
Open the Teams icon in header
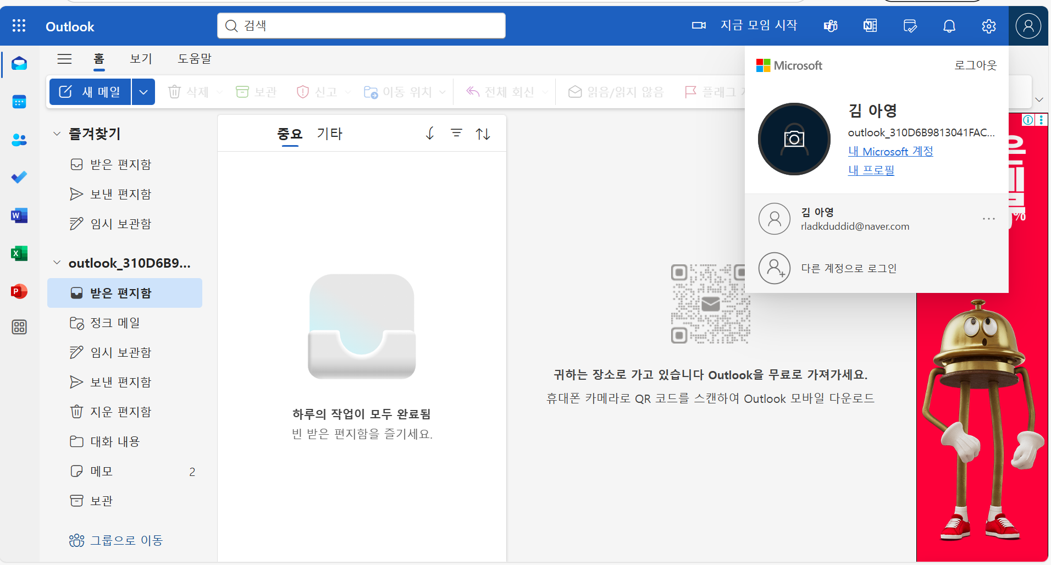[831, 26]
